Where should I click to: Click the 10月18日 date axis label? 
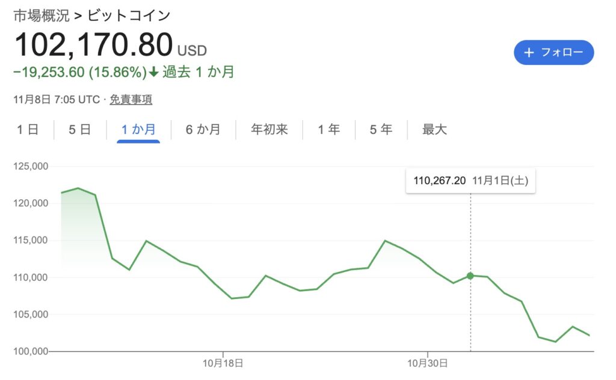tap(223, 363)
